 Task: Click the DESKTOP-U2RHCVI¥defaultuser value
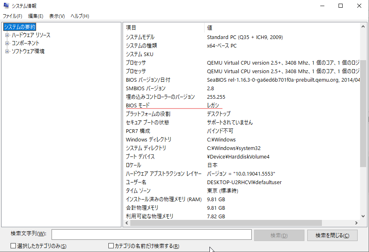(244, 182)
